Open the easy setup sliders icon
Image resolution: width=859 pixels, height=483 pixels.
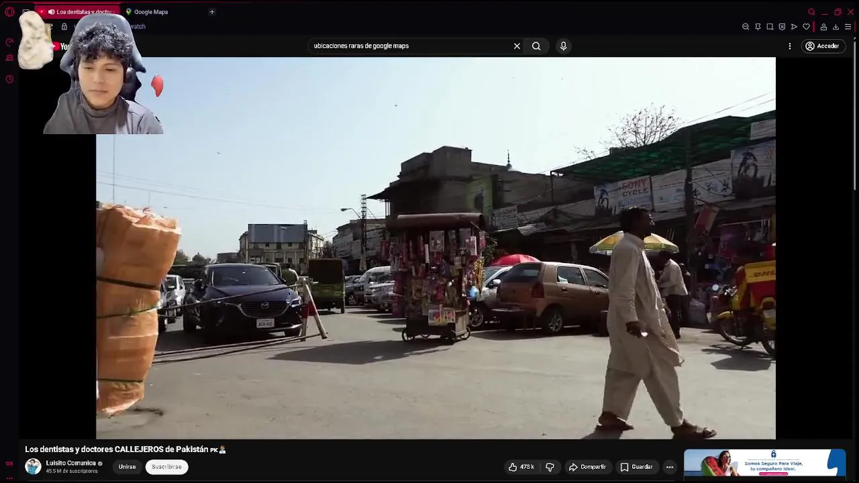[x=848, y=27]
